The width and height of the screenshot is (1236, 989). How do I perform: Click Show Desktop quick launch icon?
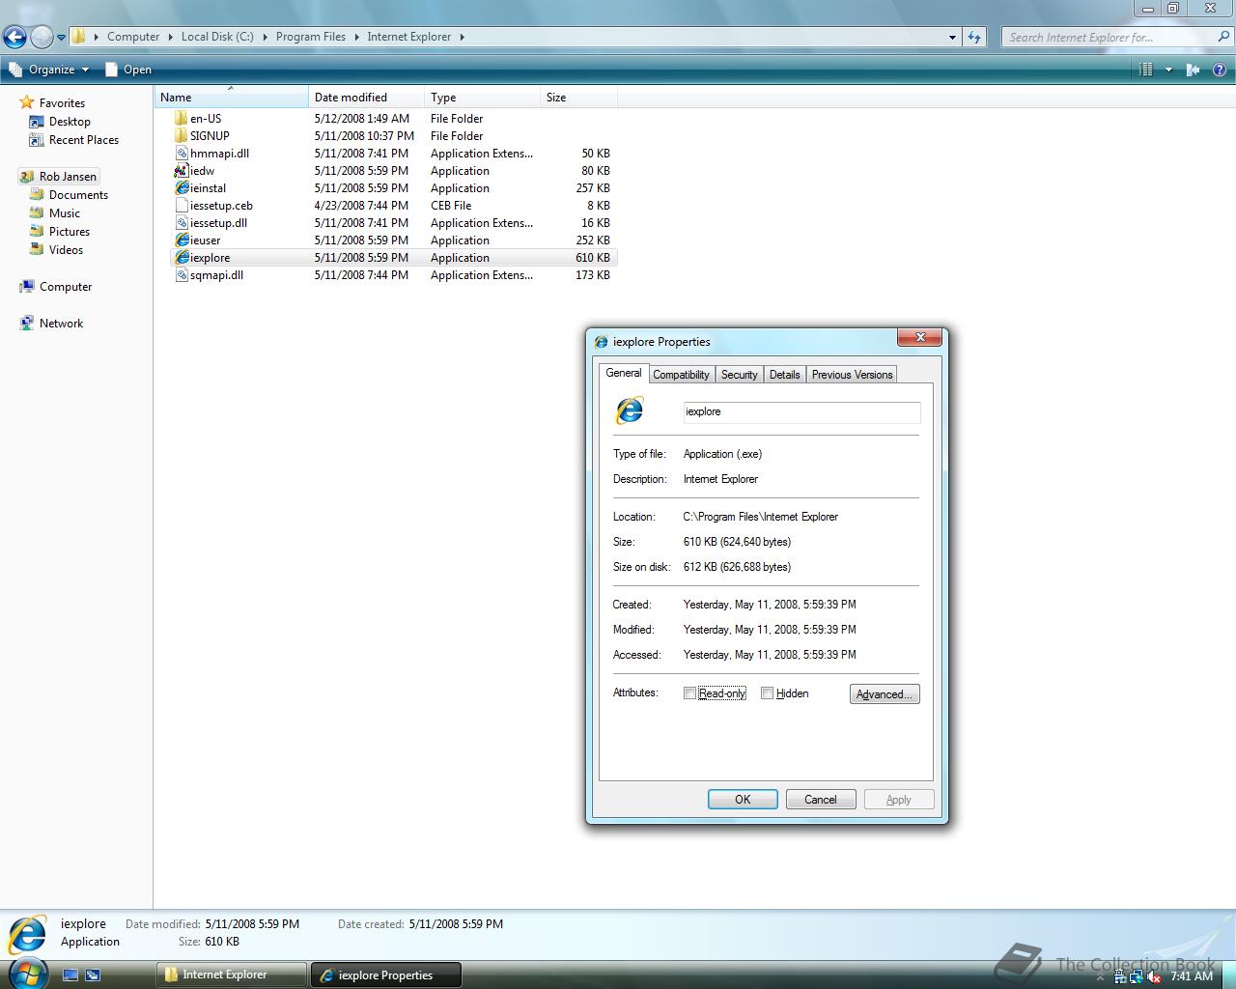[x=70, y=975]
